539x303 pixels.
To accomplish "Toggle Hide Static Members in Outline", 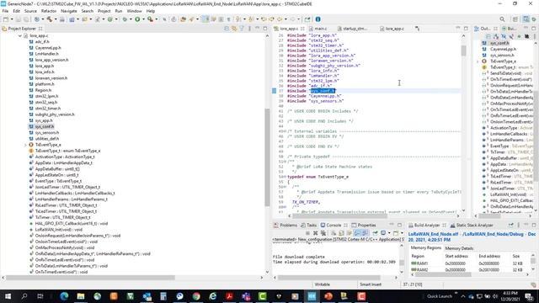I will (x=511, y=36).
